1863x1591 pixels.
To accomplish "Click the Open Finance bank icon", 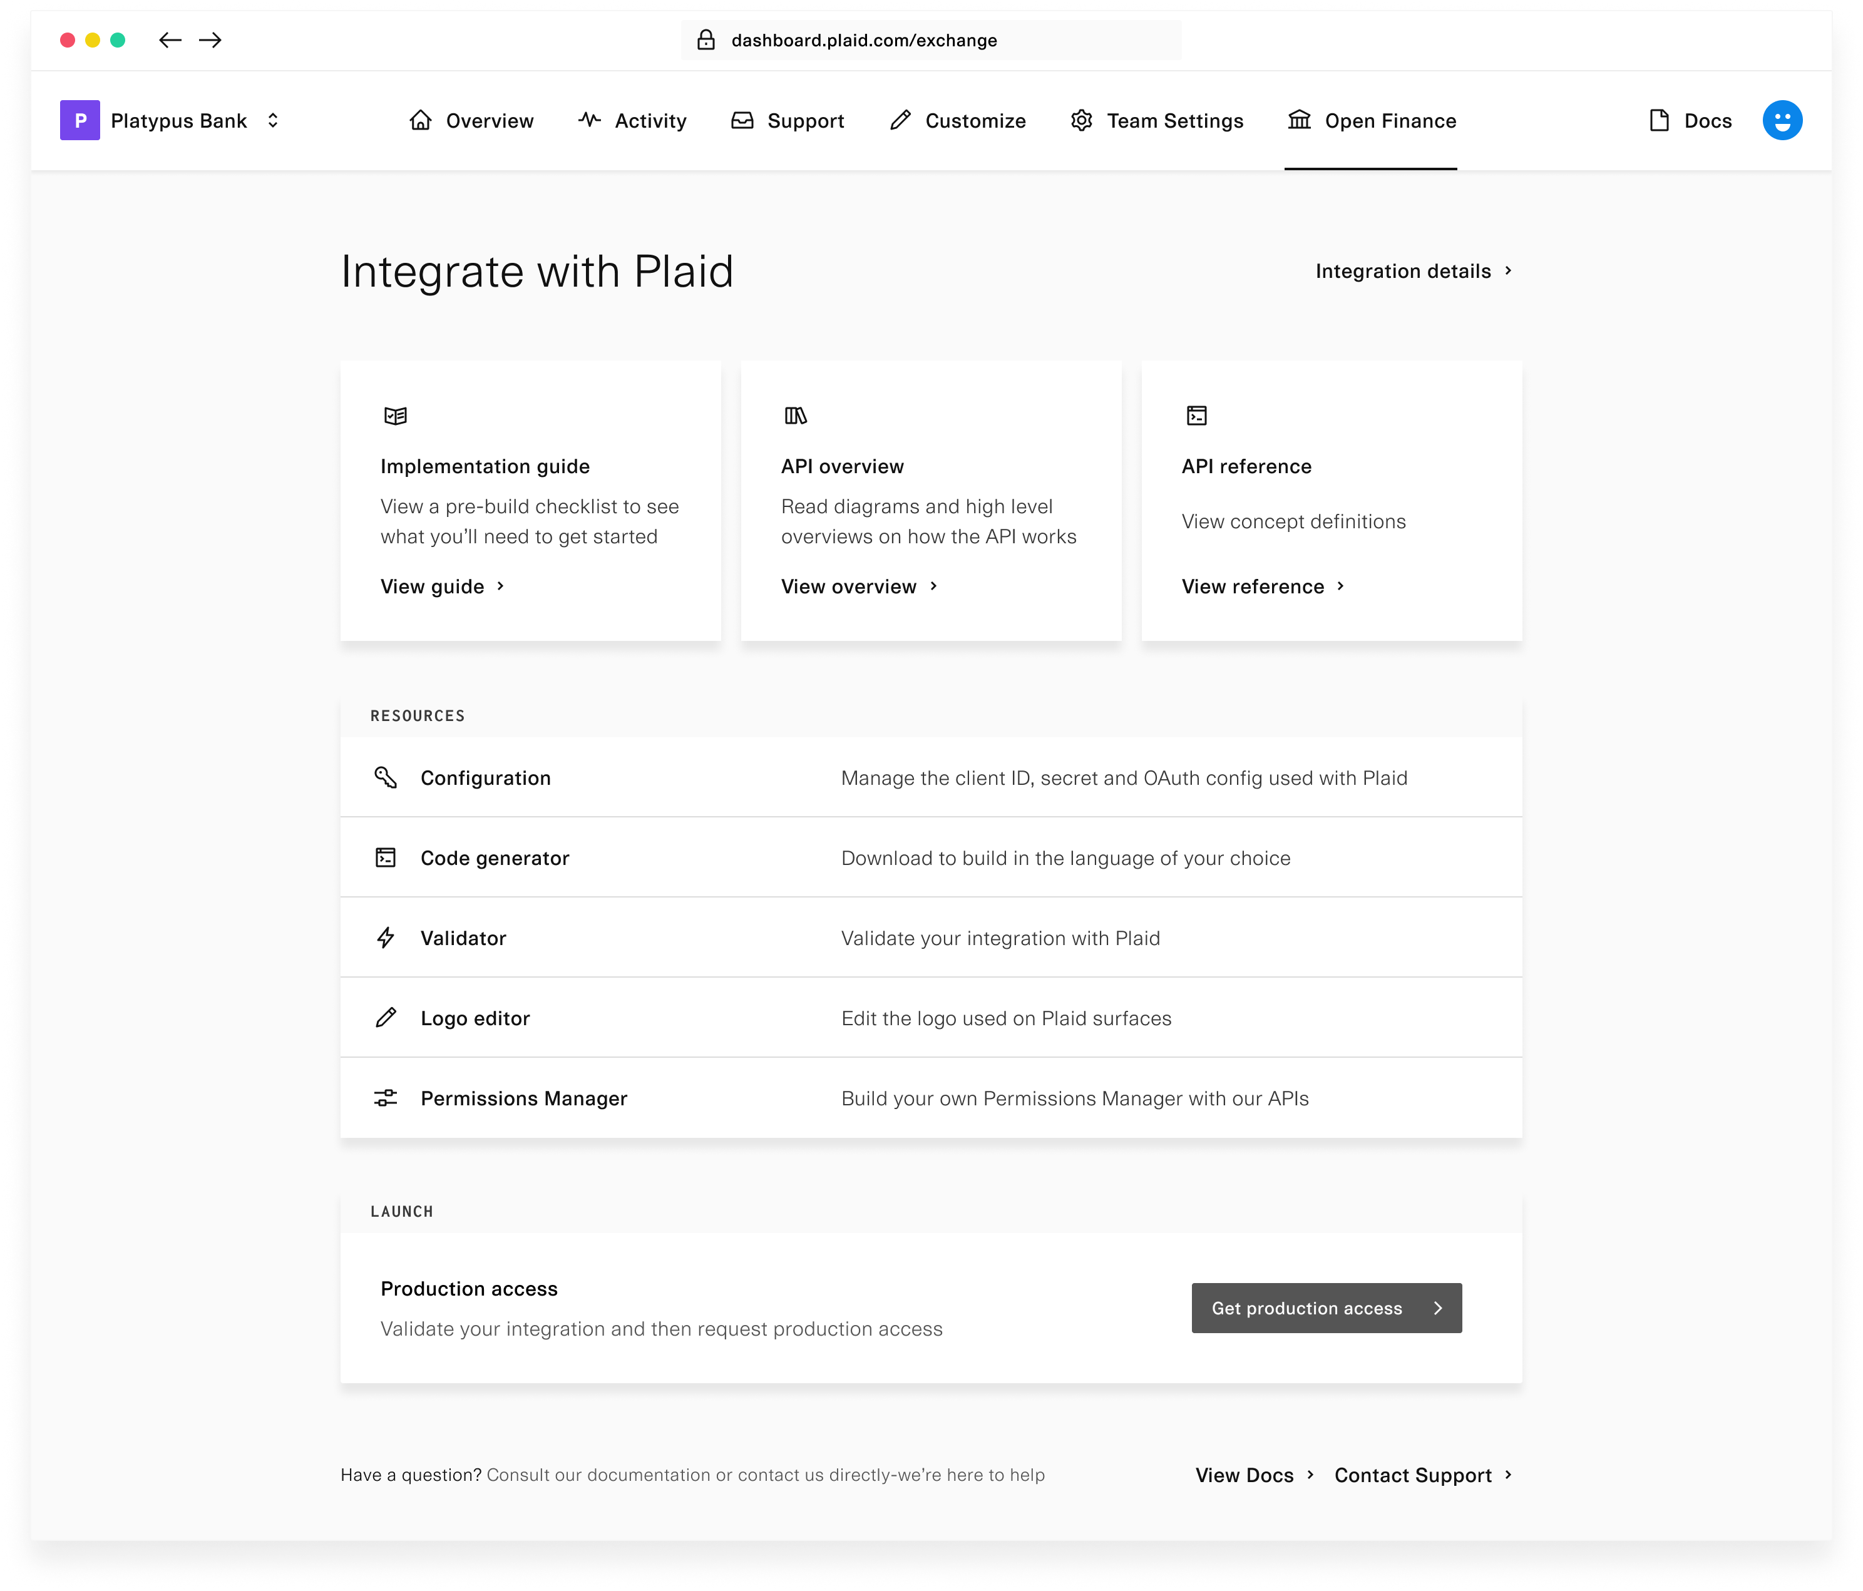I will [x=1299, y=120].
